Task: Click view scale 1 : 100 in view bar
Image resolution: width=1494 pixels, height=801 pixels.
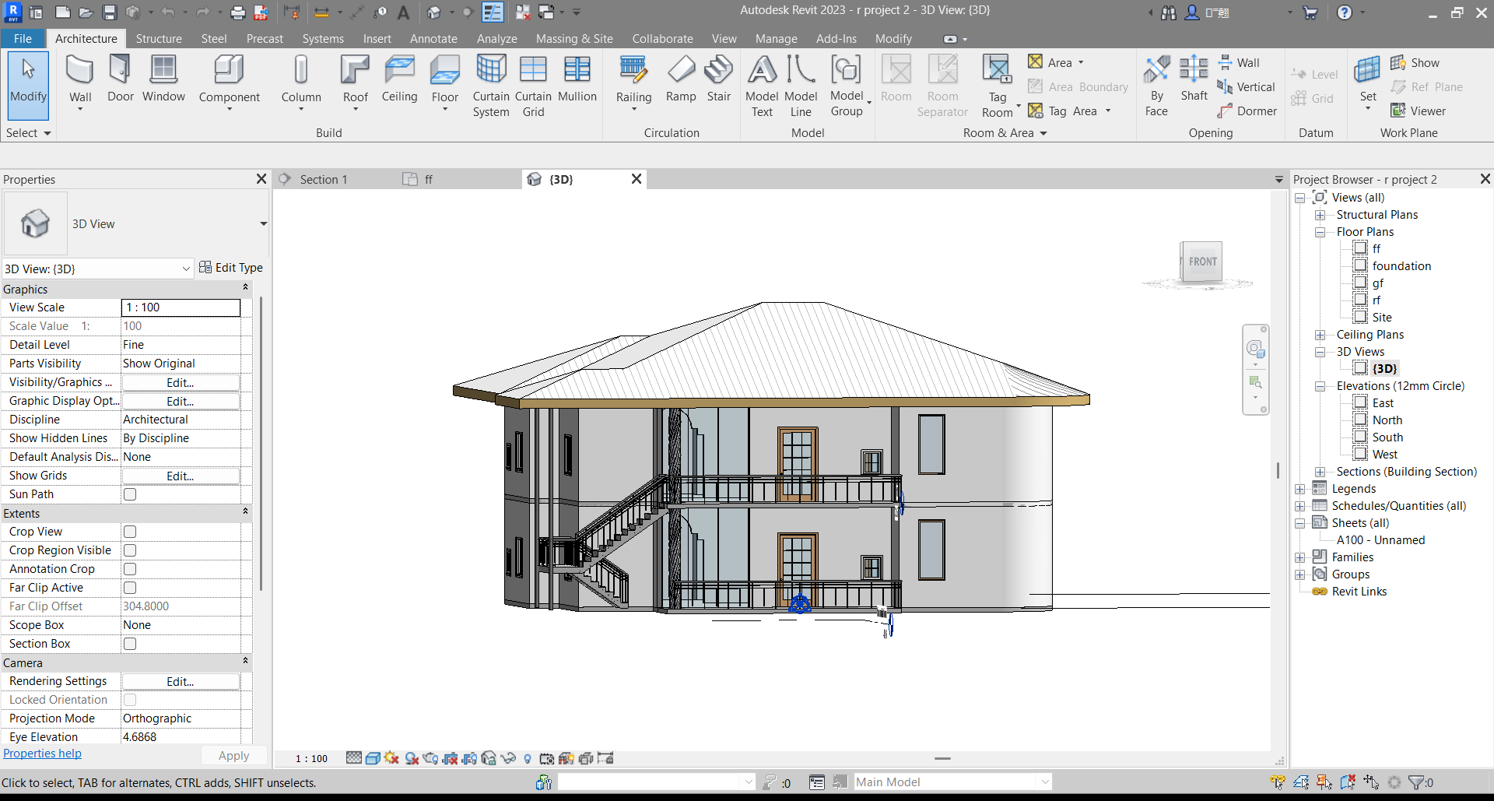Action: [311, 758]
